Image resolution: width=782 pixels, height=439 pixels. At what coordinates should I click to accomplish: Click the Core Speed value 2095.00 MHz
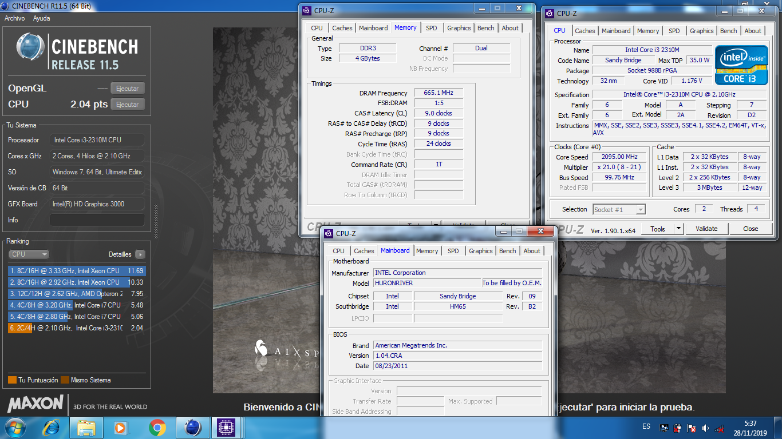point(619,157)
